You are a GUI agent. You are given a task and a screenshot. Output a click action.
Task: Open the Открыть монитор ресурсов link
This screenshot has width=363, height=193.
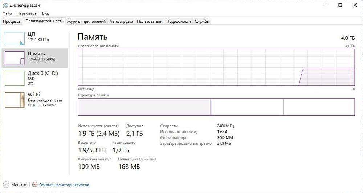click(64, 185)
